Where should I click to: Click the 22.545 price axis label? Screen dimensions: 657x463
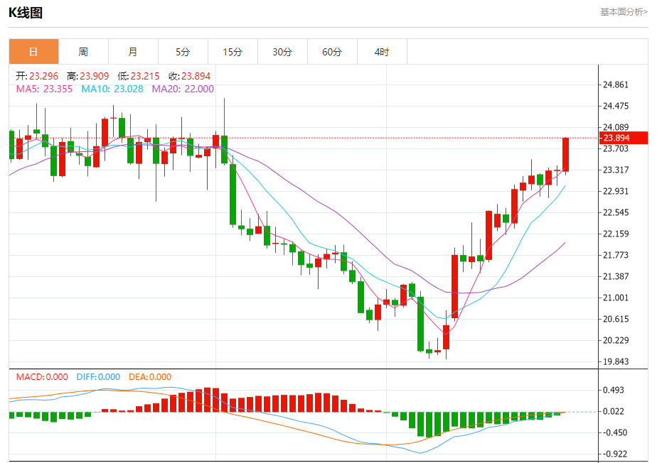[616, 212]
